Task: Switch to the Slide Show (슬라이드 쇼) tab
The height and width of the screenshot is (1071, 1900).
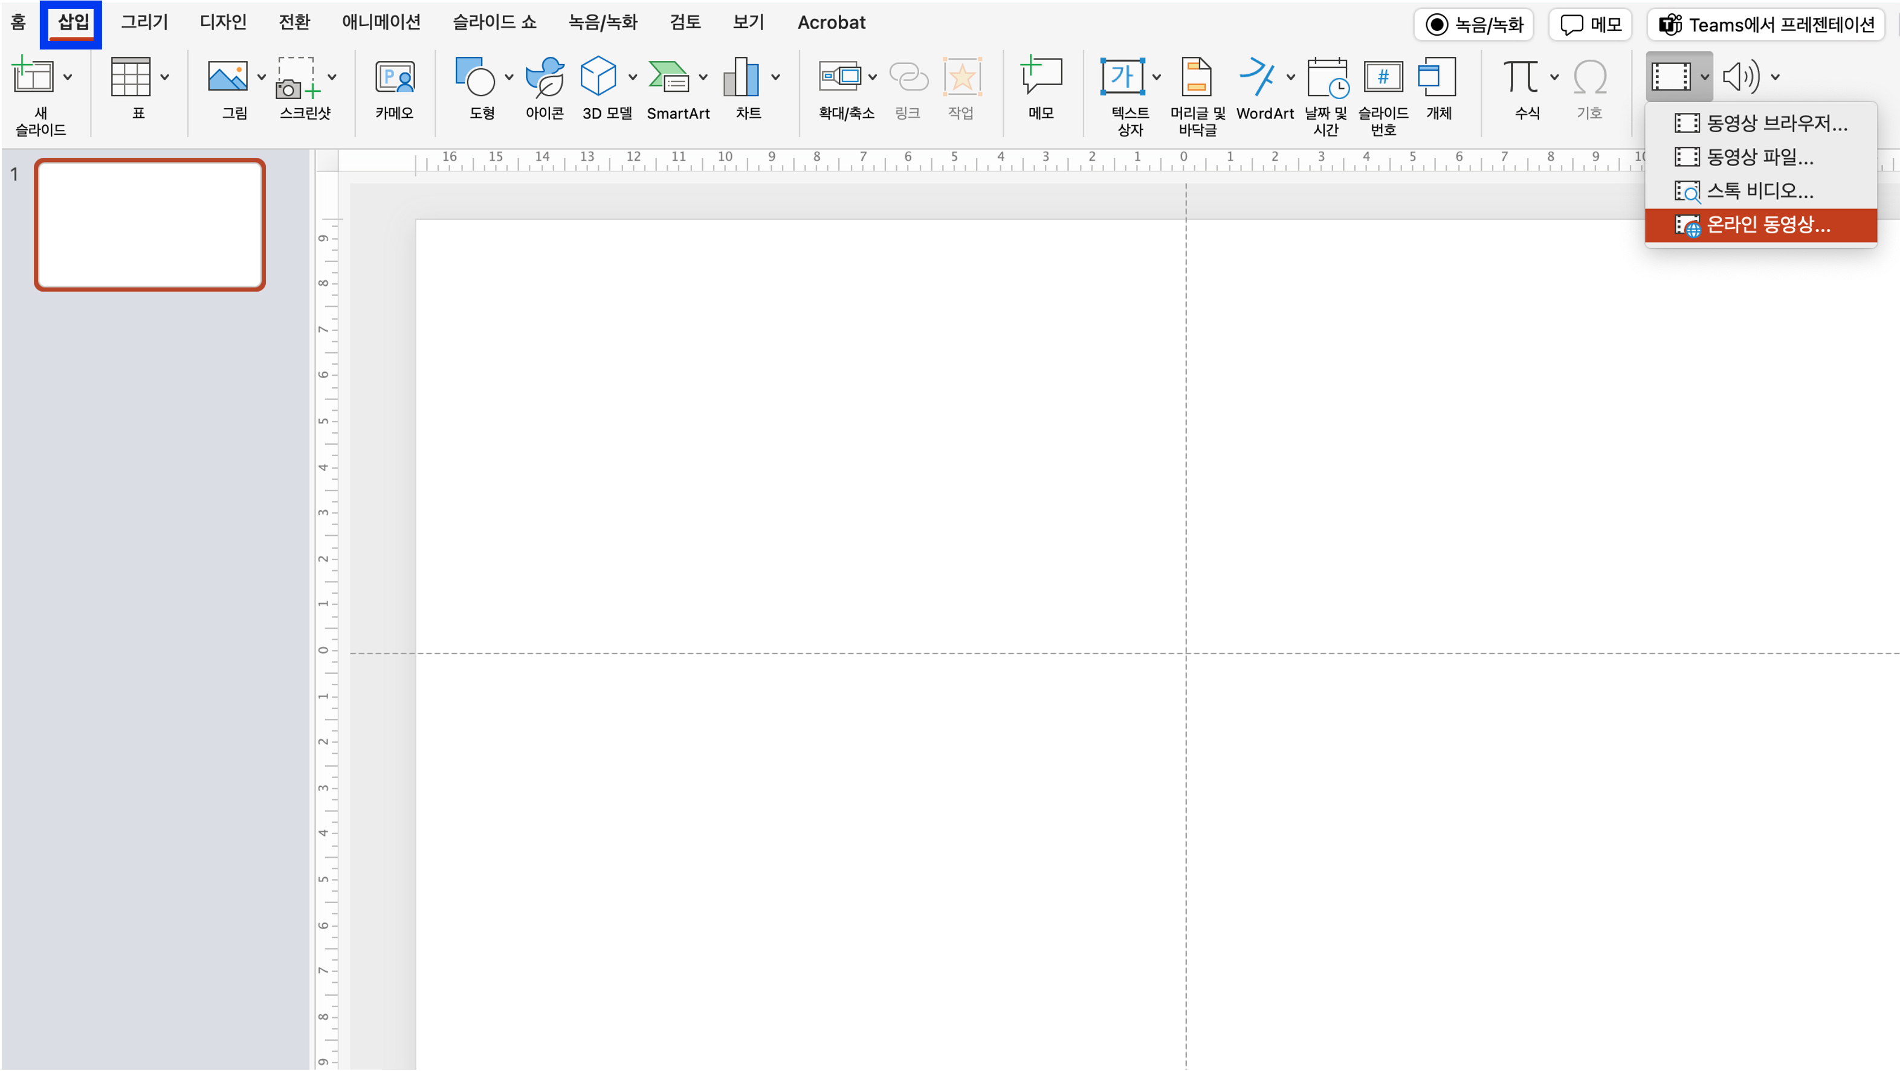Action: click(495, 23)
